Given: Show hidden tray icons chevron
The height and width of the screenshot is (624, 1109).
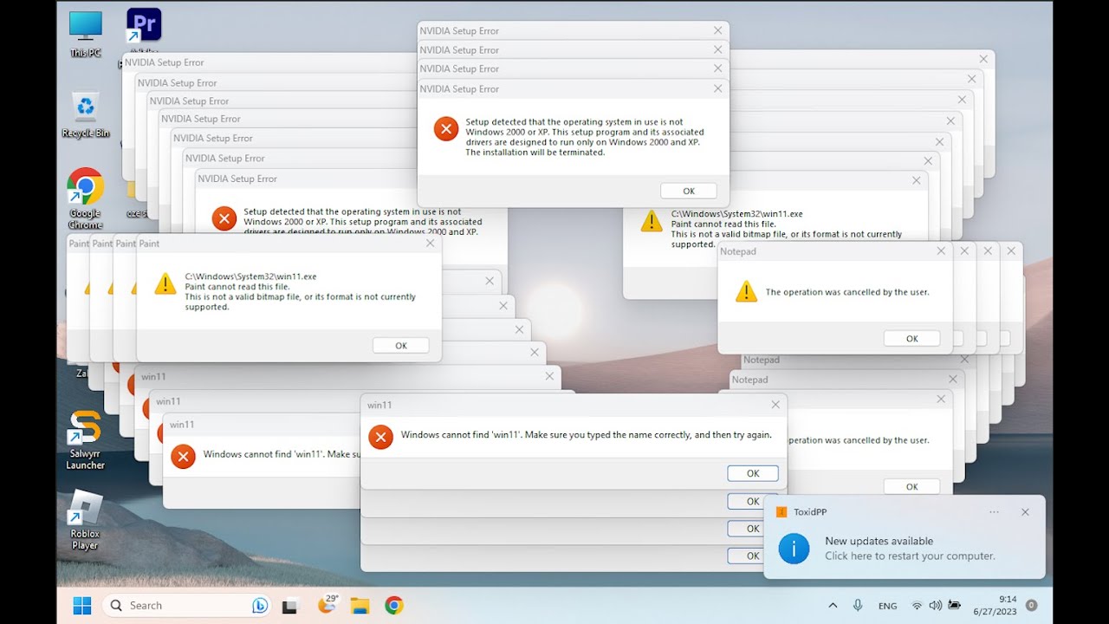Looking at the screenshot, I should point(833,606).
